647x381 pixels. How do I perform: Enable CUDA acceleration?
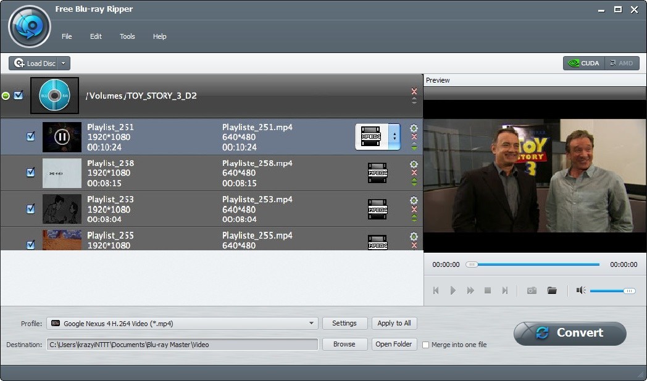coord(583,63)
